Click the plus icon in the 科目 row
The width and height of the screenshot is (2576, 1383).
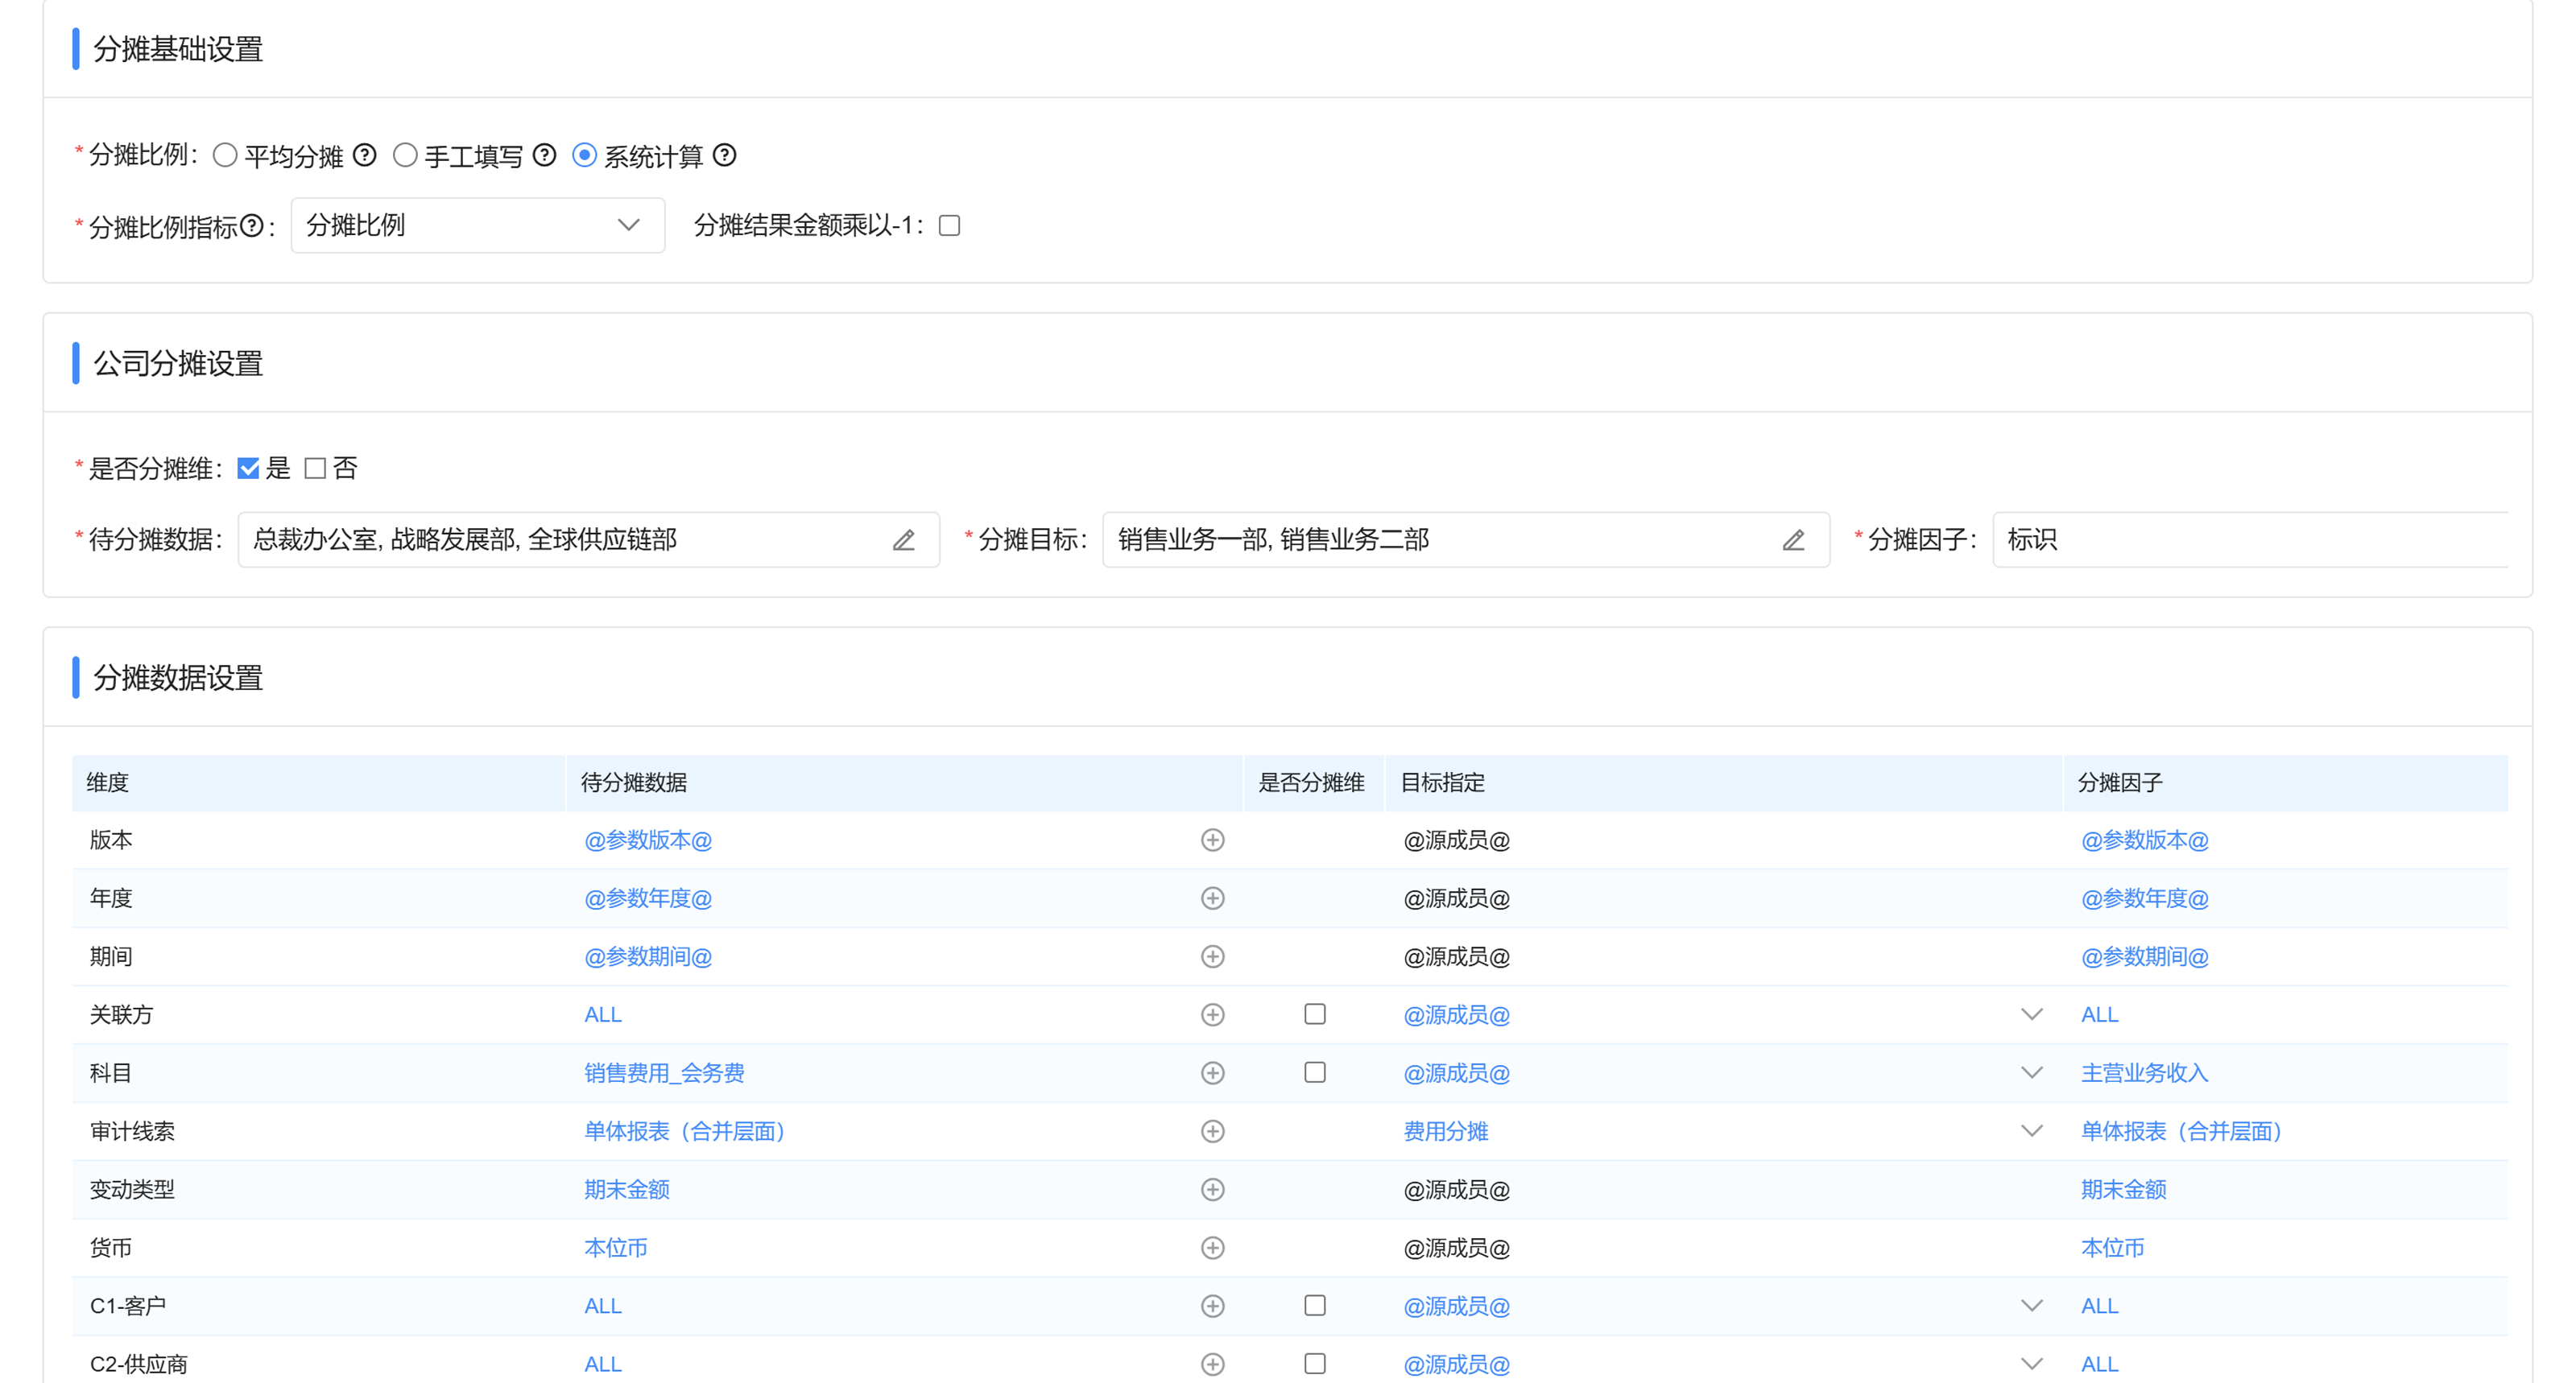1213,1072
